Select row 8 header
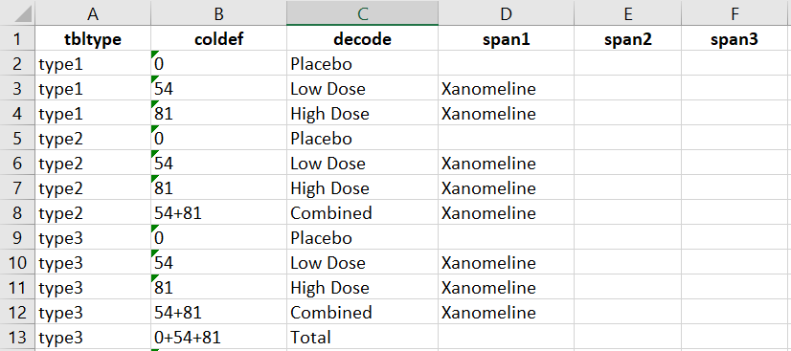This screenshot has width=791, height=351. [x=17, y=212]
